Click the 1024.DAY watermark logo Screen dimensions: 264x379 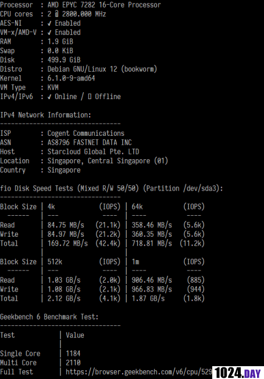pos(238,373)
